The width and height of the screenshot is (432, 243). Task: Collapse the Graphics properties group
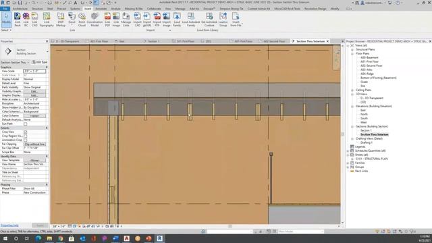47,67
